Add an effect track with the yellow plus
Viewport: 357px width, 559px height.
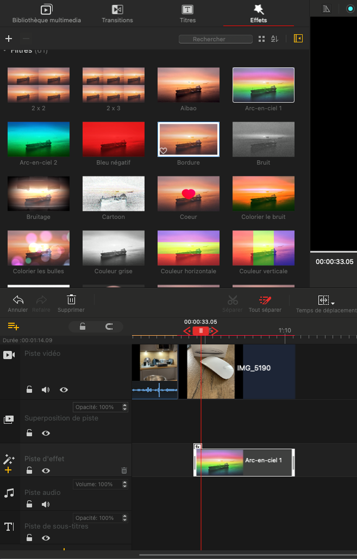click(8, 470)
